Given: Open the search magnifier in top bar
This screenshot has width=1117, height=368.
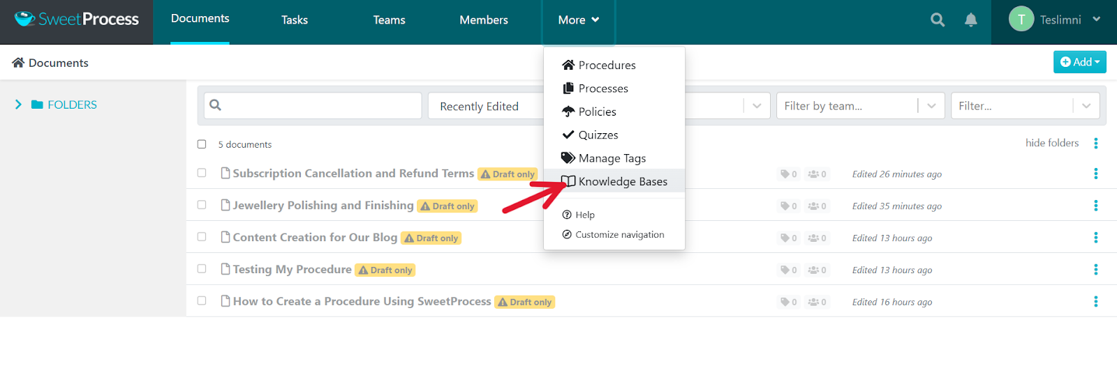Looking at the screenshot, I should [938, 20].
